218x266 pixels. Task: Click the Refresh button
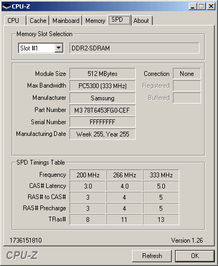tap(152, 256)
